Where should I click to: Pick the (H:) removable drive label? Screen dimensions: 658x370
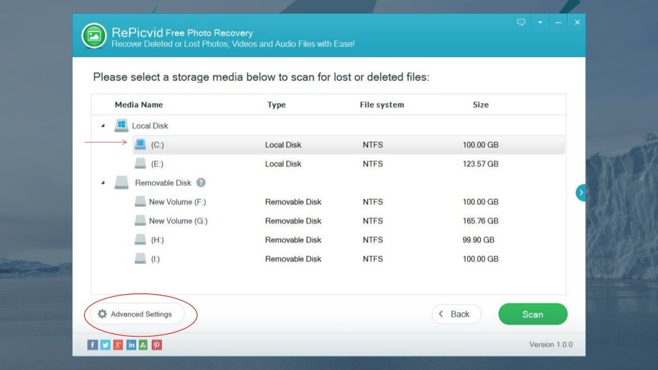(157, 240)
